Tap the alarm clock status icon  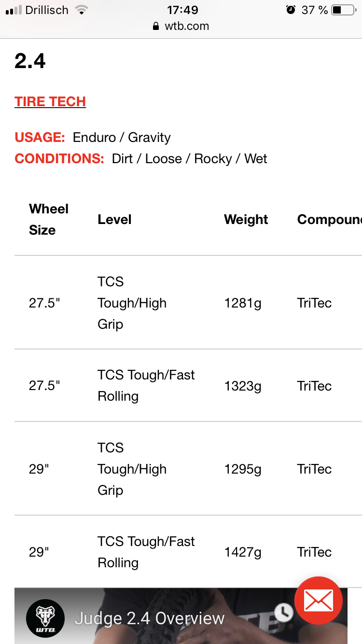[x=291, y=10]
